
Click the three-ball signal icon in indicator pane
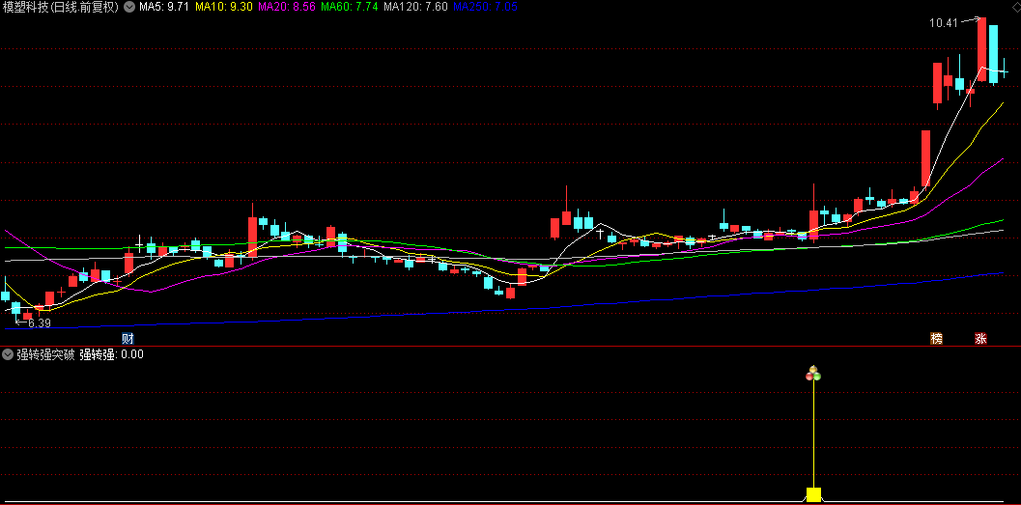click(x=813, y=374)
